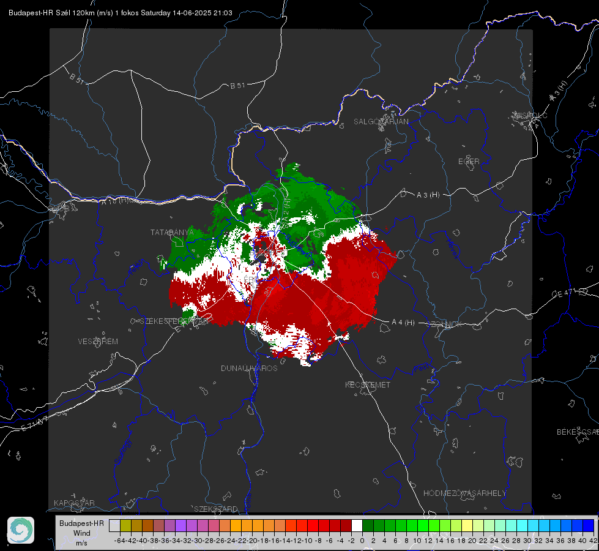The image size is (599, 551).
Task: Select the EGER city label
Action: pos(469,162)
